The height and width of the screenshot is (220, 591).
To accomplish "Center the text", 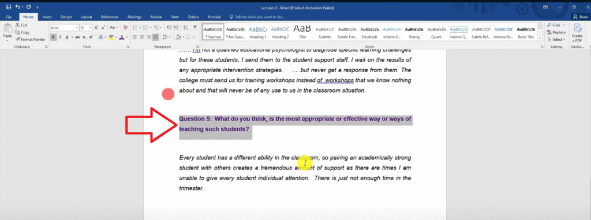I will pos(142,37).
